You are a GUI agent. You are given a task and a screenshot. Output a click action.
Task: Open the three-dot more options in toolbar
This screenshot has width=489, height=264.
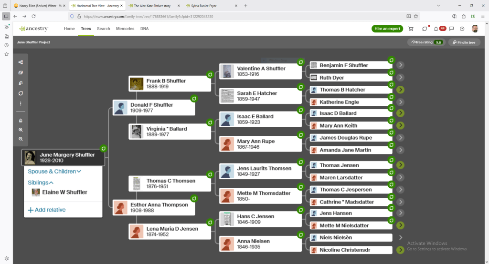[21, 103]
